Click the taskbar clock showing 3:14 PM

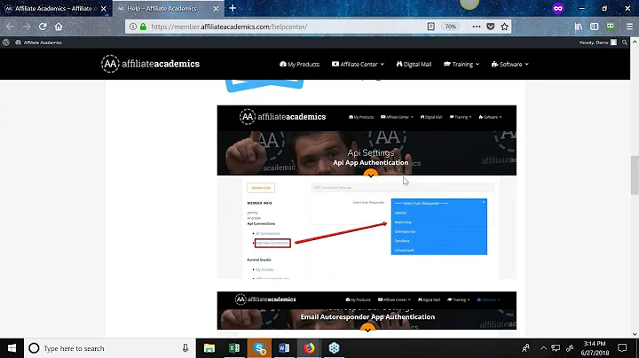pyautogui.click(x=595, y=348)
